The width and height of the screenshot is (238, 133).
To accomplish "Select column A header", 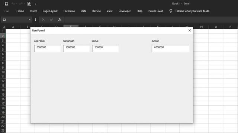I will point(13,27).
